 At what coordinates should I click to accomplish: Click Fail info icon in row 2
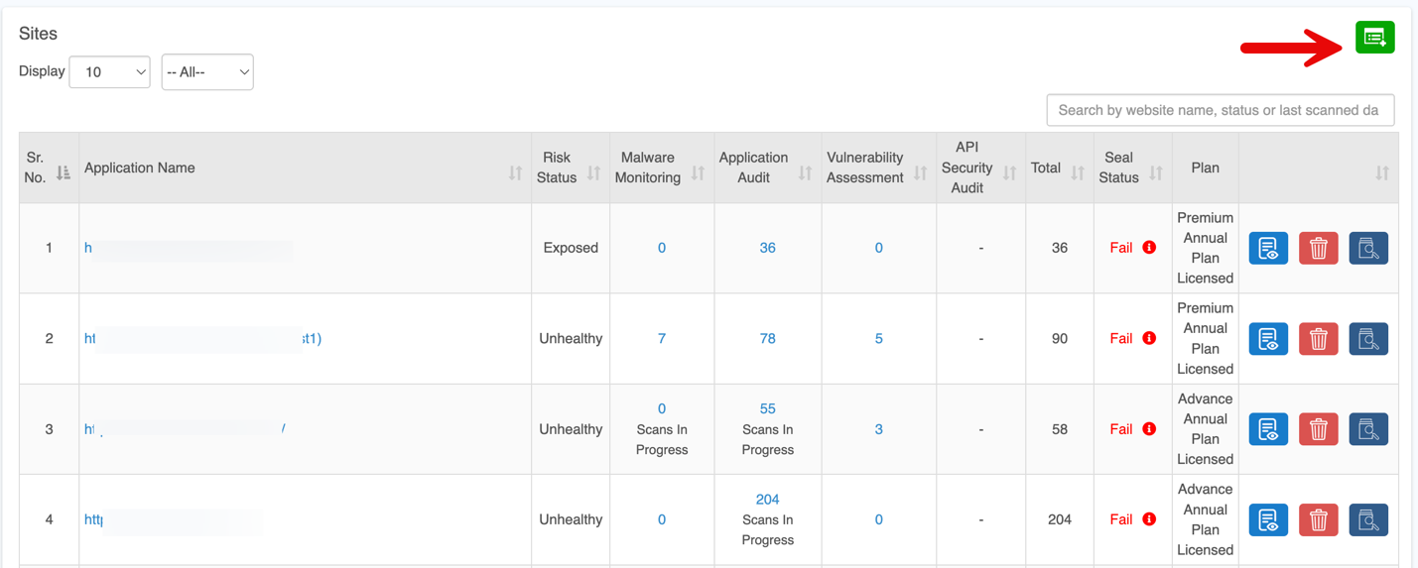click(x=1149, y=338)
